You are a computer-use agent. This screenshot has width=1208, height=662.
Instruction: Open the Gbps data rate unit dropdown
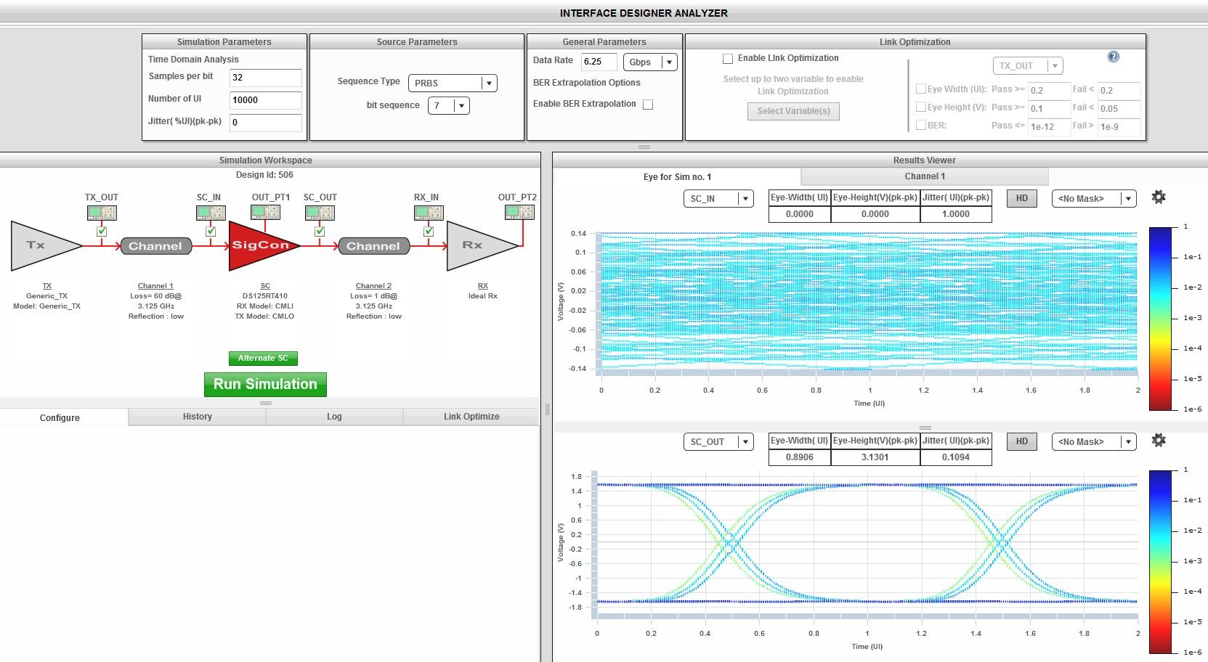pos(650,62)
